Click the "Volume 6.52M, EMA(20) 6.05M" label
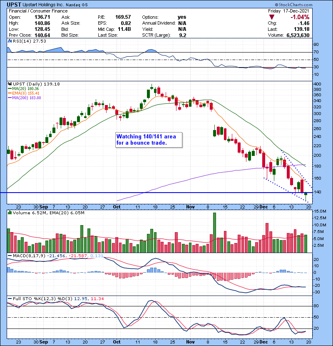 [48, 213]
